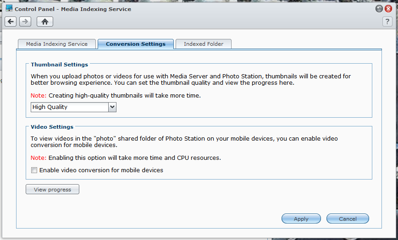Go back with the left arrow button
398x240 pixels.
[11, 22]
